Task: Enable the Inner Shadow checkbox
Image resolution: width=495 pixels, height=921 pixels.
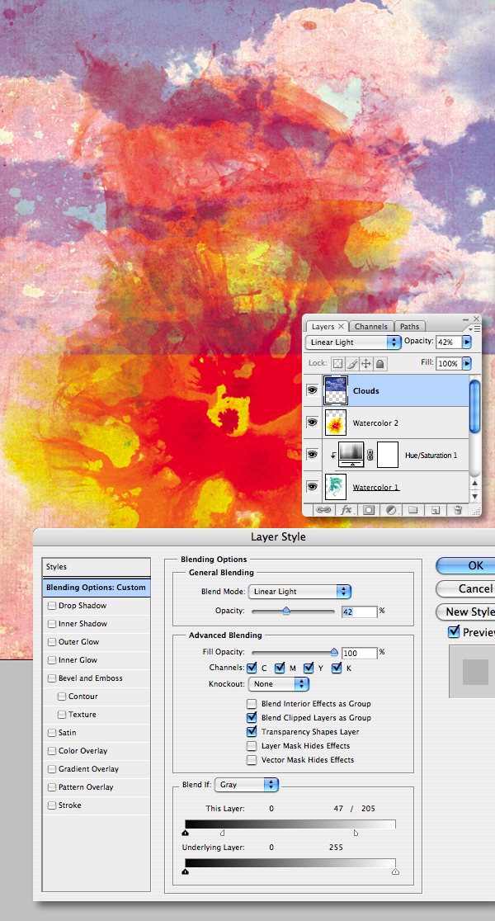Action: [52, 624]
